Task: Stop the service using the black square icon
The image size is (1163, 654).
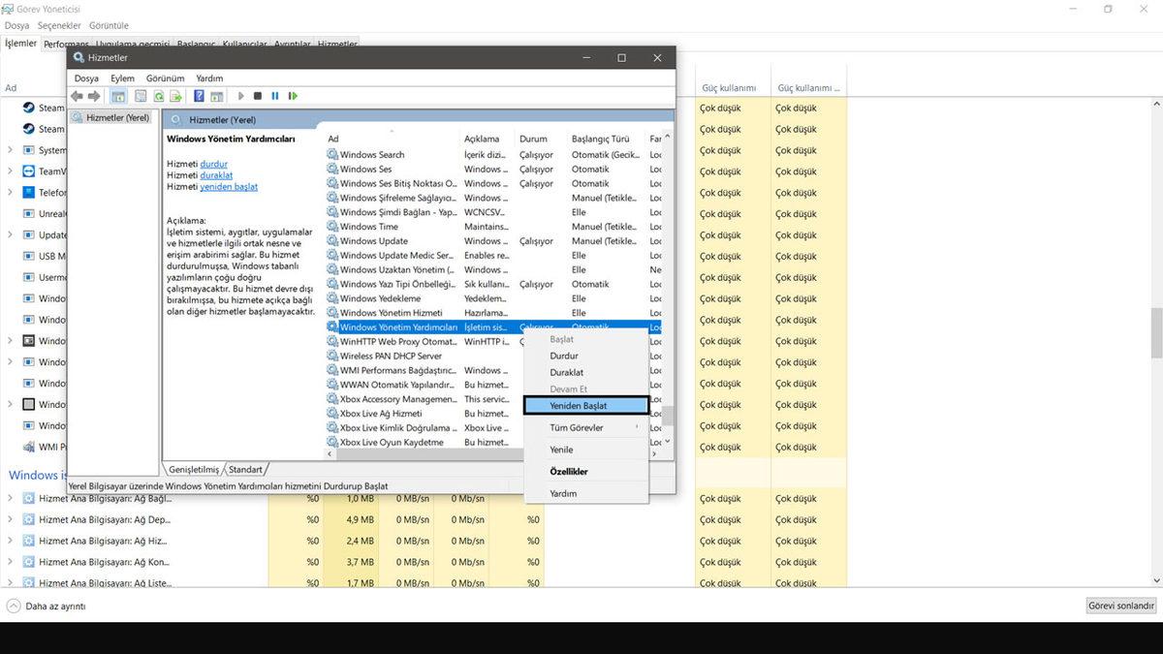Action: pyautogui.click(x=257, y=95)
